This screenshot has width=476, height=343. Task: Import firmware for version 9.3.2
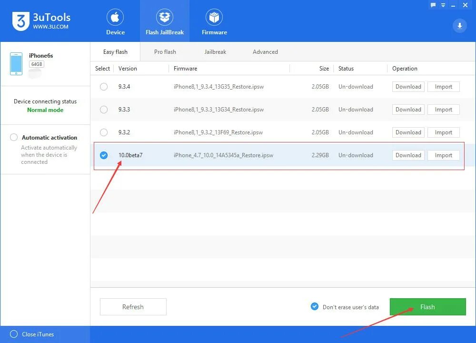click(x=443, y=132)
